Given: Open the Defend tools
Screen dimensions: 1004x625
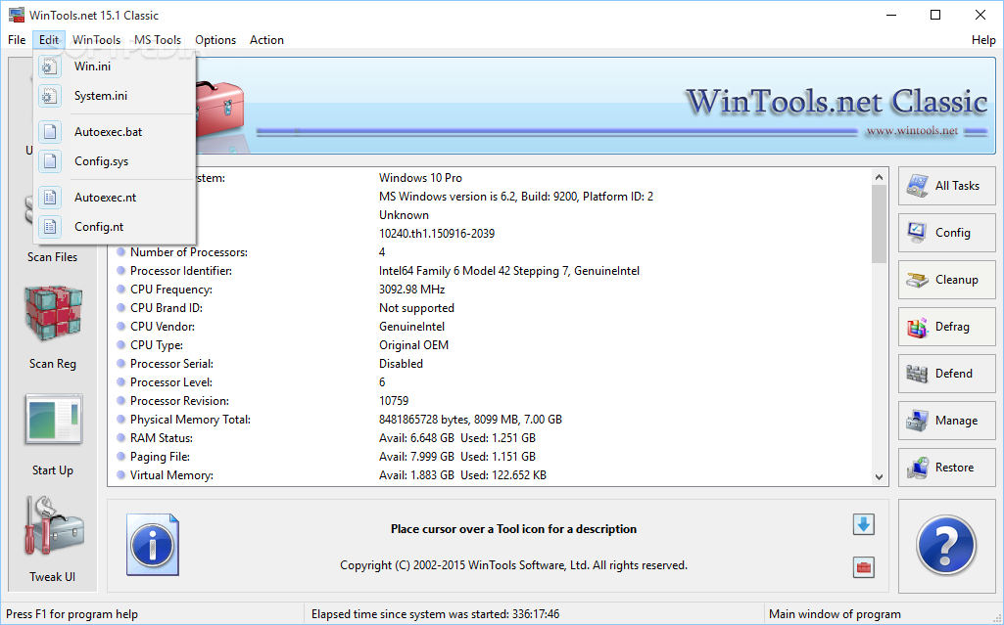Looking at the screenshot, I should (946, 374).
